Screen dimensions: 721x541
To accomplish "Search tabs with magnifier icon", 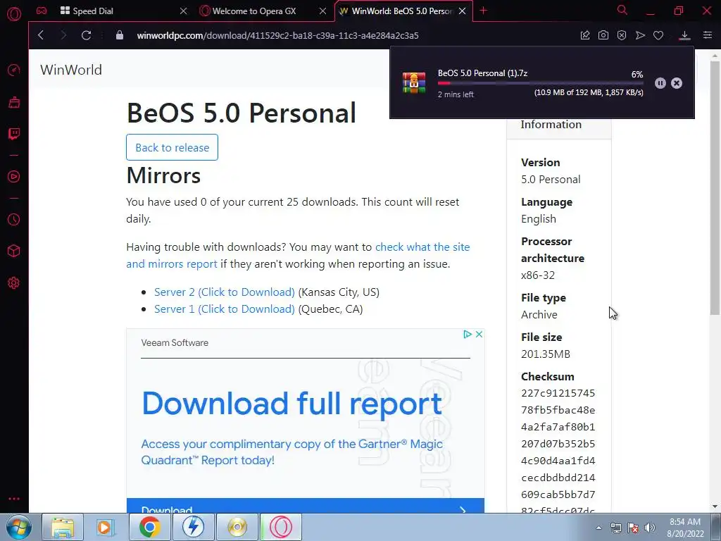I will point(622,10).
